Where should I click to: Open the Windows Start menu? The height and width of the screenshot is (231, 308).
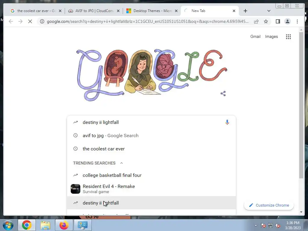tap(8, 225)
